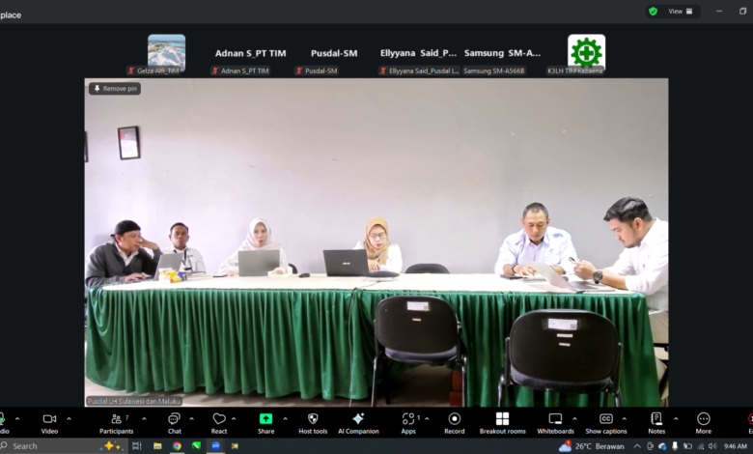This screenshot has width=753, height=454.
Task: Open Breakout rooms
Action: point(502,421)
